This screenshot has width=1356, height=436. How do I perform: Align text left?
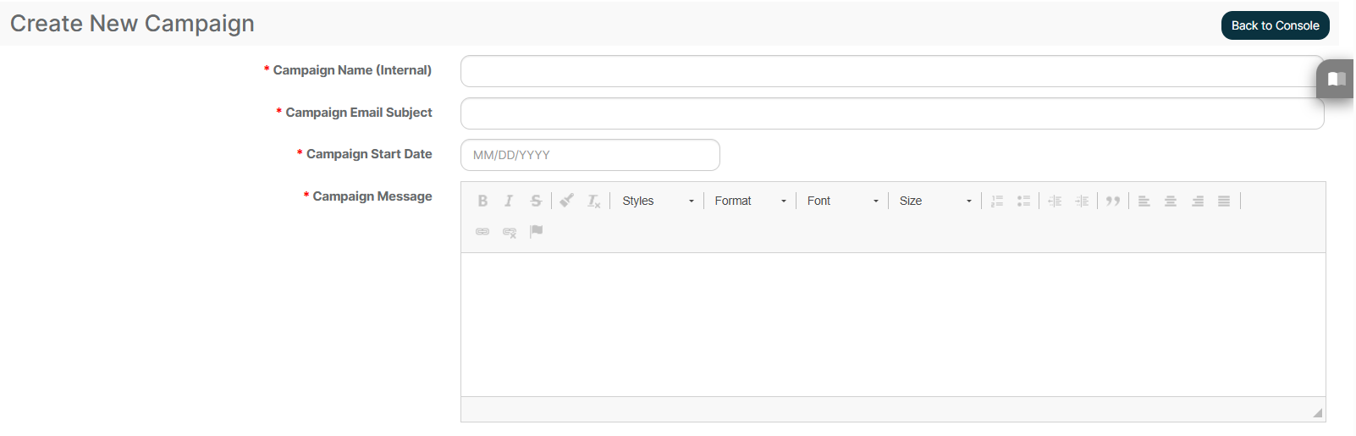pyautogui.click(x=1144, y=201)
